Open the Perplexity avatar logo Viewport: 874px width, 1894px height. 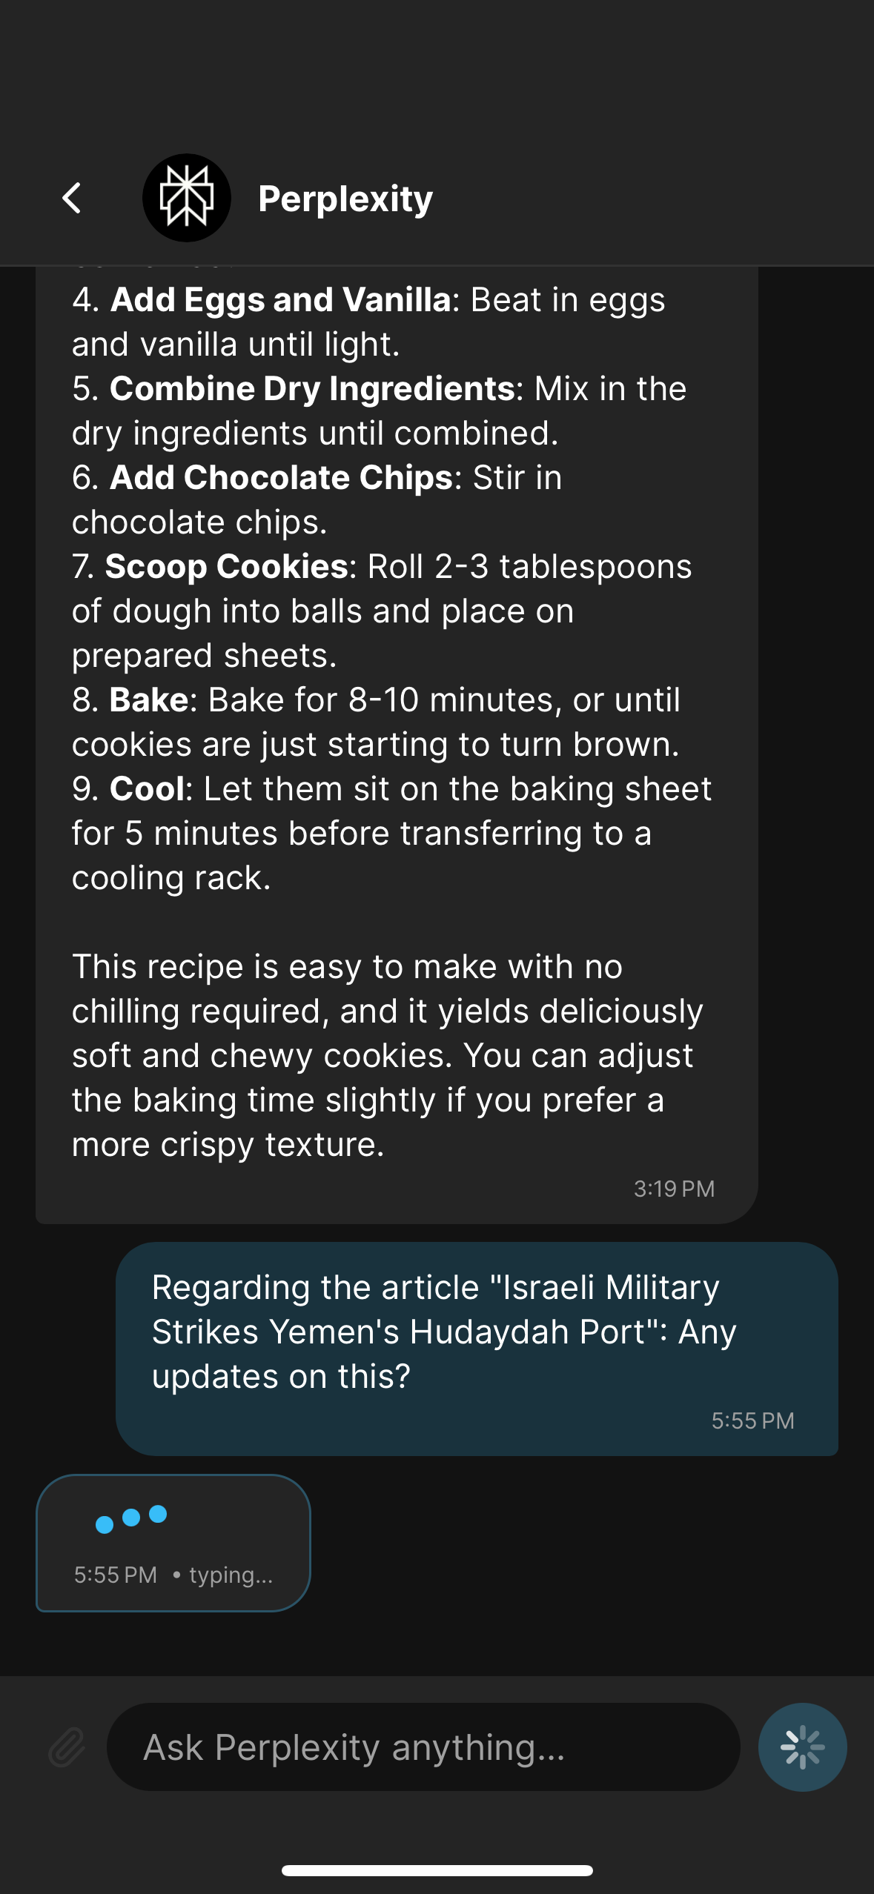(x=187, y=198)
